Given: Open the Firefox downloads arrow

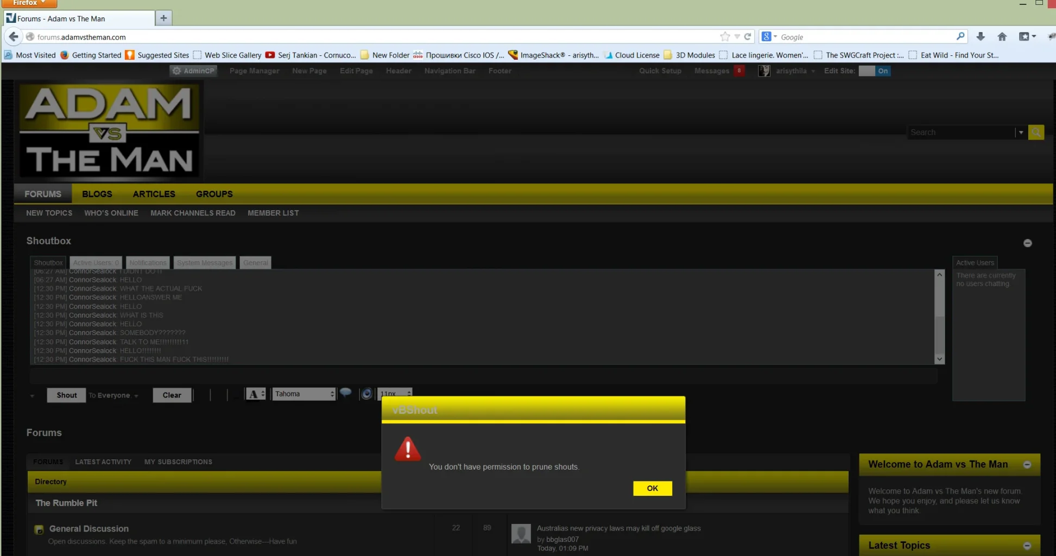Looking at the screenshot, I should (981, 36).
